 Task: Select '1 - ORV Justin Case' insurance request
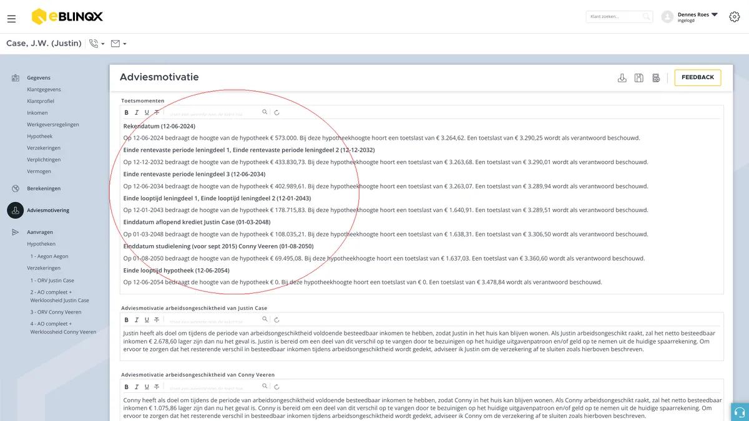pos(52,281)
